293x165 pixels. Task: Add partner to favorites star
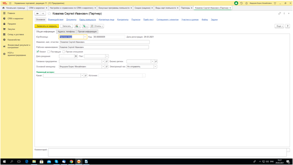pos(49,14)
